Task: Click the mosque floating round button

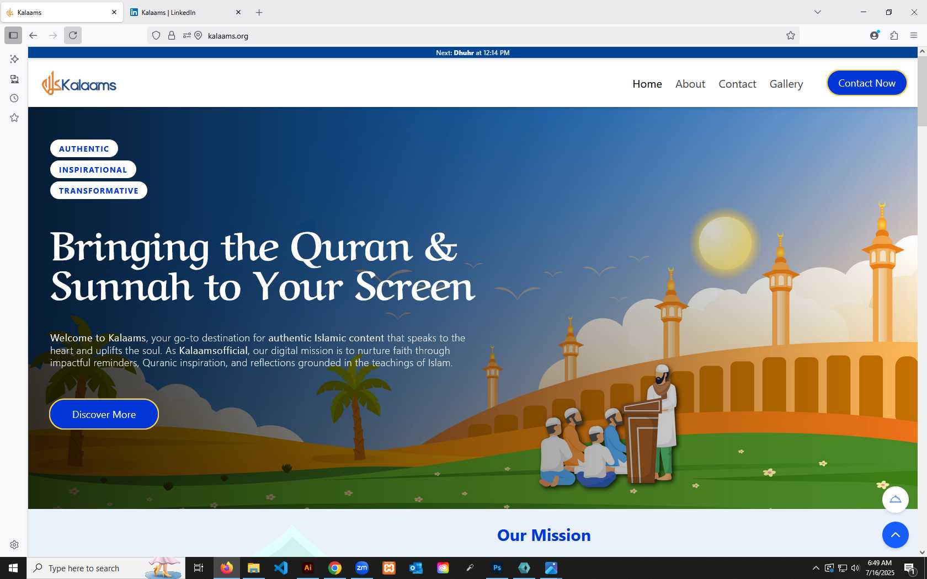Action: coord(895,500)
